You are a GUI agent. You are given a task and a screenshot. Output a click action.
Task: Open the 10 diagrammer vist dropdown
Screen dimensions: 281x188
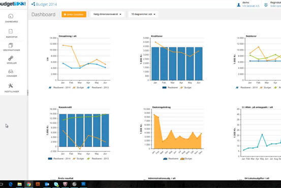pyautogui.click(x=143, y=14)
